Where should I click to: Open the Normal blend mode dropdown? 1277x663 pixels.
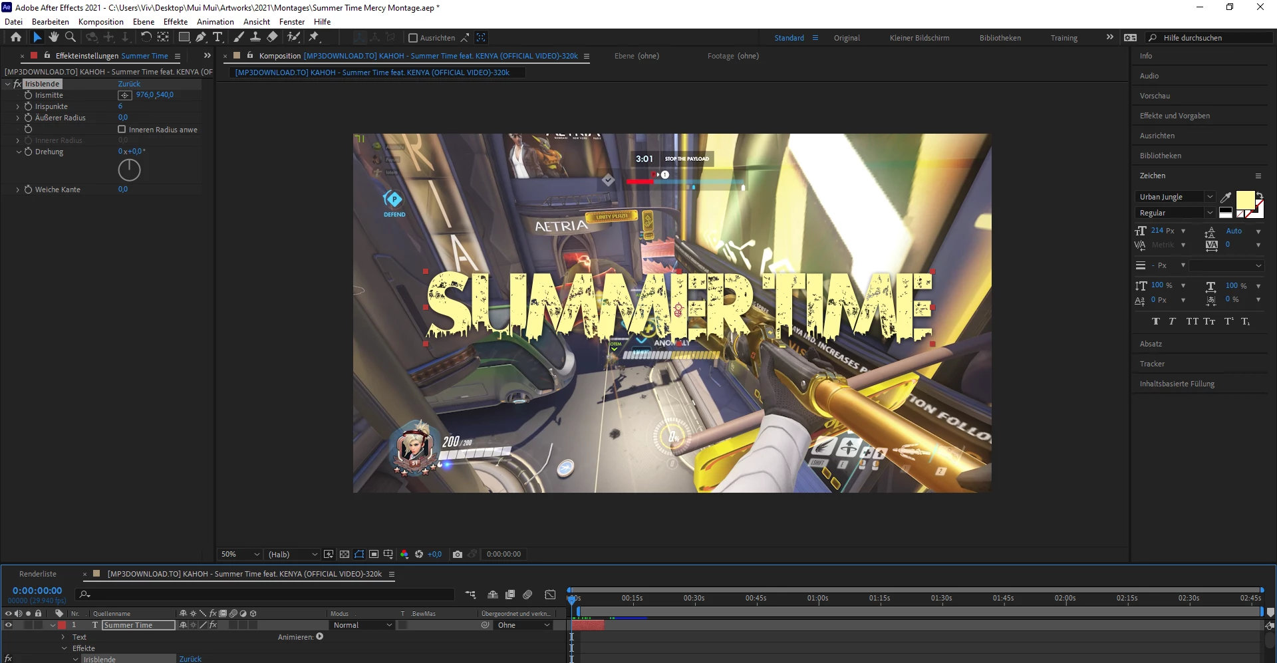pos(362,625)
